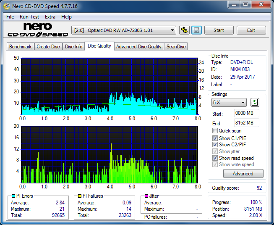Click the disc type DVD+R DL
The height and width of the screenshot is (225, 274).
point(242,62)
